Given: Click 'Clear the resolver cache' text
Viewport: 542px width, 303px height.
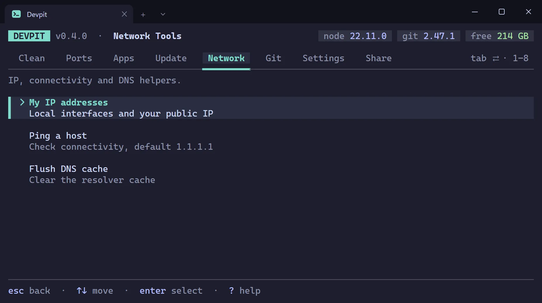Looking at the screenshot, I should [92, 180].
